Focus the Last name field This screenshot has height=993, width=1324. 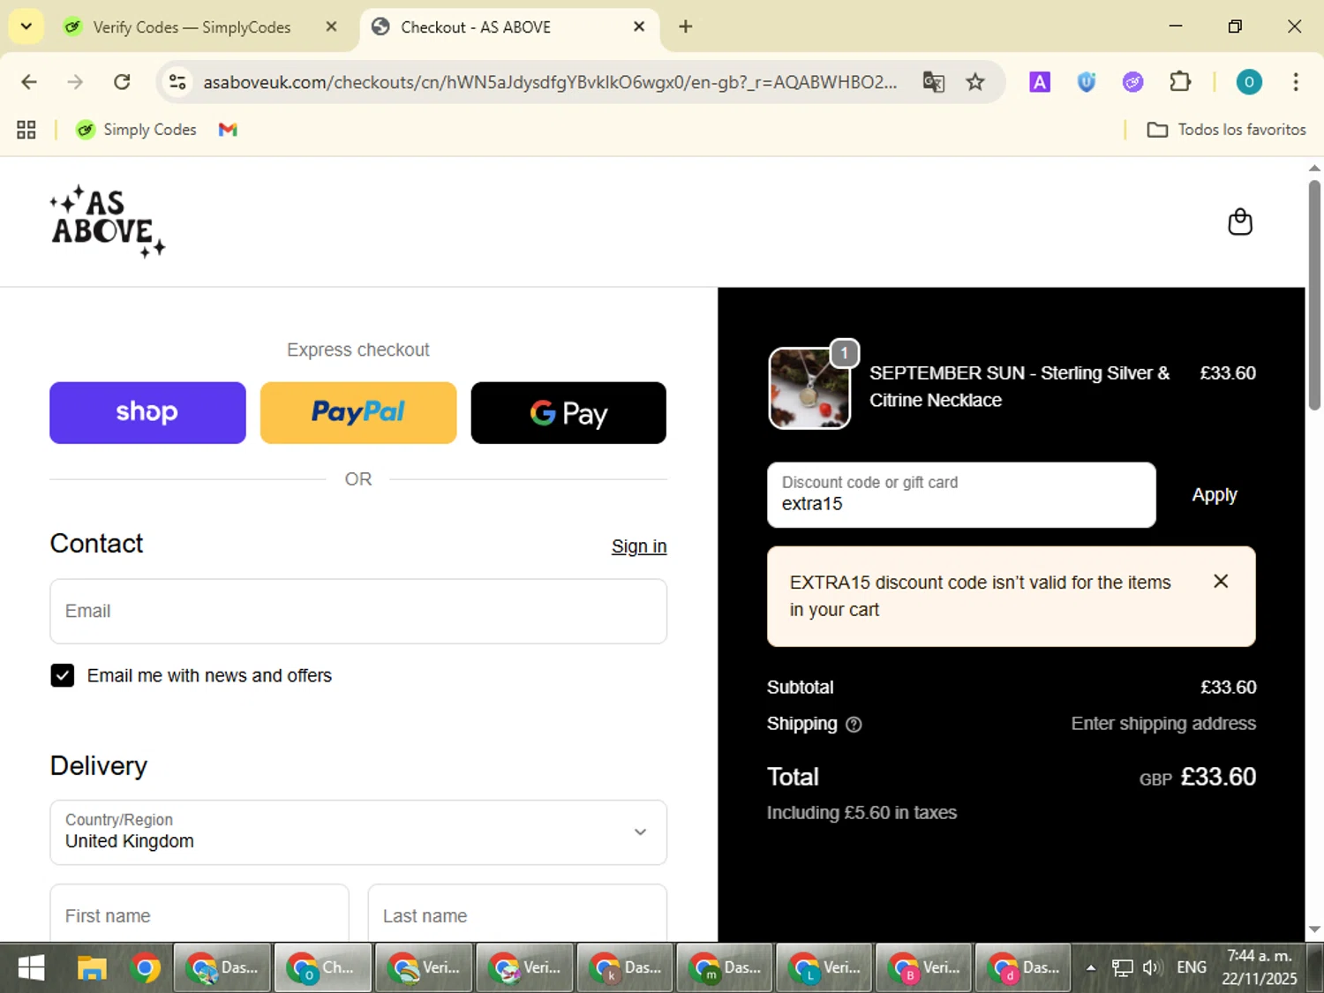(517, 914)
